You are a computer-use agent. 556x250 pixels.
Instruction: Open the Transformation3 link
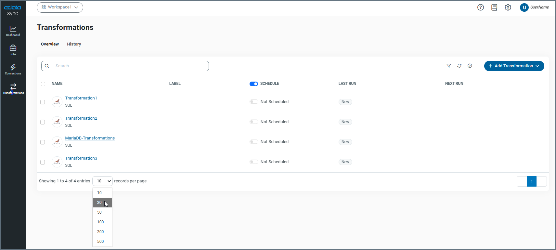[81, 158]
